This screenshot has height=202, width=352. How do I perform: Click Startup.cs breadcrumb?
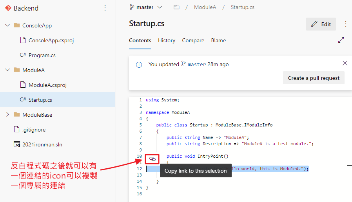243,7
